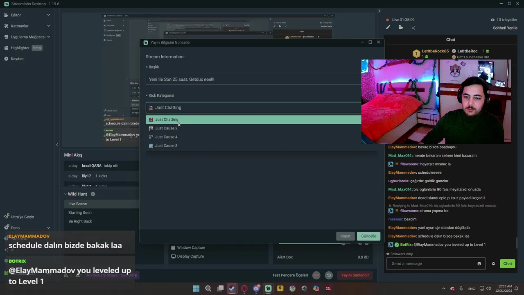Open taskbar Search
The width and height of the screenshot is (524, 295).
pyautogui.click(x=208, y=288)
